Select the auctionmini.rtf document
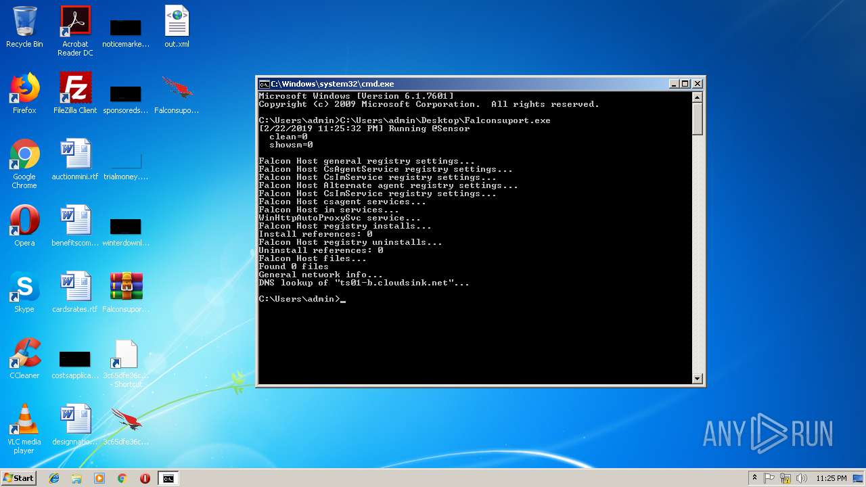Image resolution: width=866 pixels, height=487 pixels. pyautogui.click(x=75, y=160)
